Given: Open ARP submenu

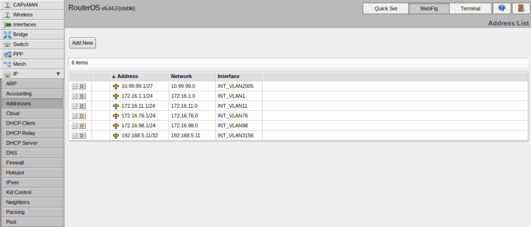Looking at the screenshot, I should tap(32, 84).
